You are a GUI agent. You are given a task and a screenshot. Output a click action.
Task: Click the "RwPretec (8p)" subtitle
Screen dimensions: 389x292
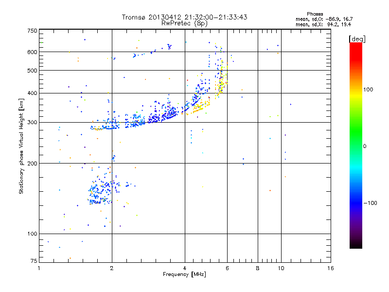coord(185,23)
